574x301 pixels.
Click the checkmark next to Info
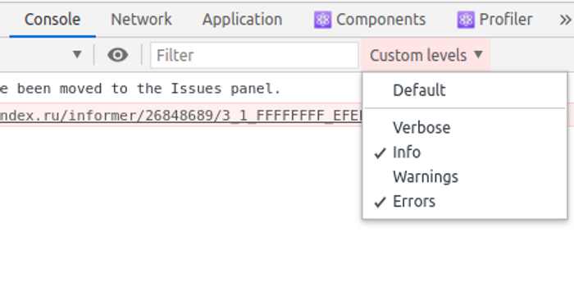(380, 153)
